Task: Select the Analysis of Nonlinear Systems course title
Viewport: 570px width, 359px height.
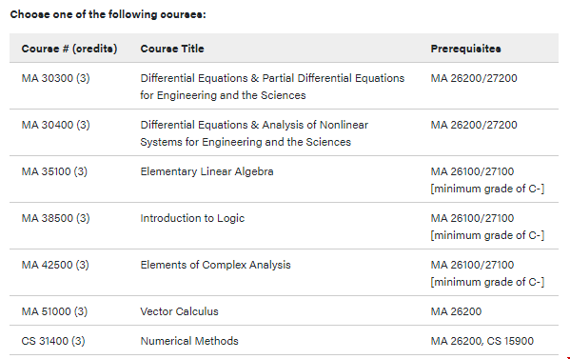Action: 254,133
